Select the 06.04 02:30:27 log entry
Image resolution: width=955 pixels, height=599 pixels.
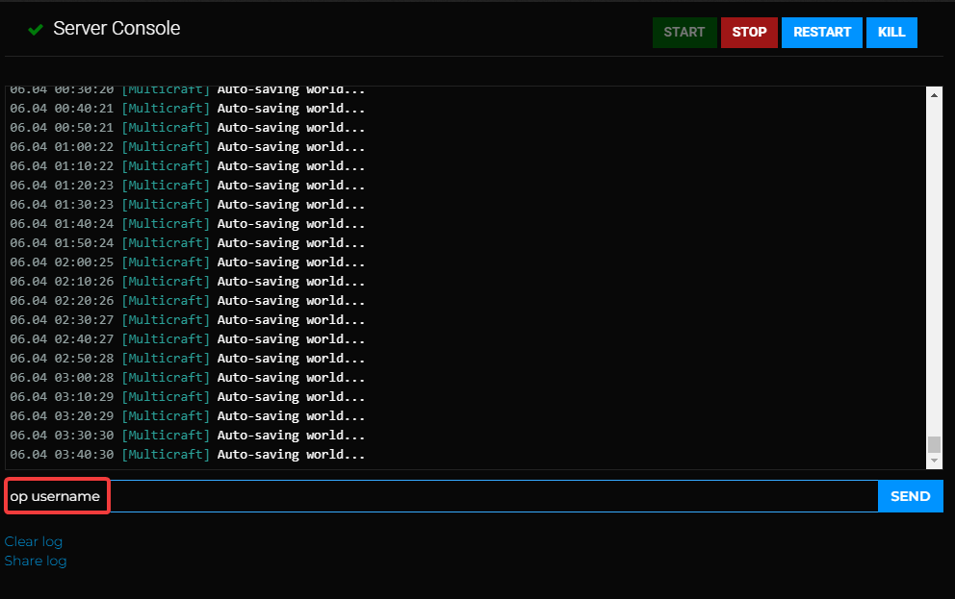[188, 320]
